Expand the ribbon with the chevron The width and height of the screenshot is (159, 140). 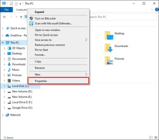(152, 10)
